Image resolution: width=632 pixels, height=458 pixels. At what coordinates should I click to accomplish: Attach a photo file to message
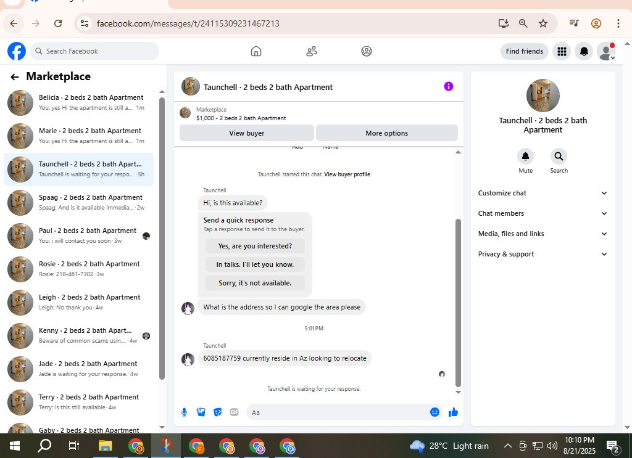coord(201,412)
